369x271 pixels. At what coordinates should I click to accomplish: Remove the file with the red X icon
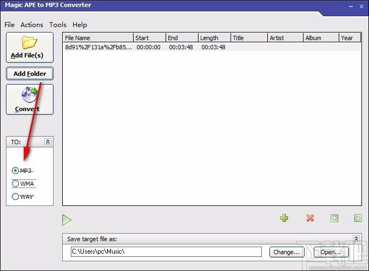pyautogui.click(x=310, y=218)
